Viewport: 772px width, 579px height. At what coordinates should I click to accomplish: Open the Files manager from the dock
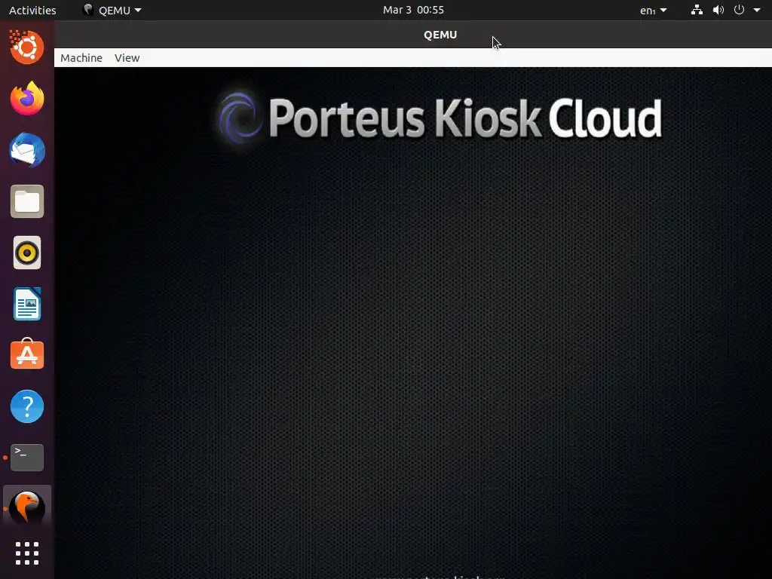pos(27,201)
